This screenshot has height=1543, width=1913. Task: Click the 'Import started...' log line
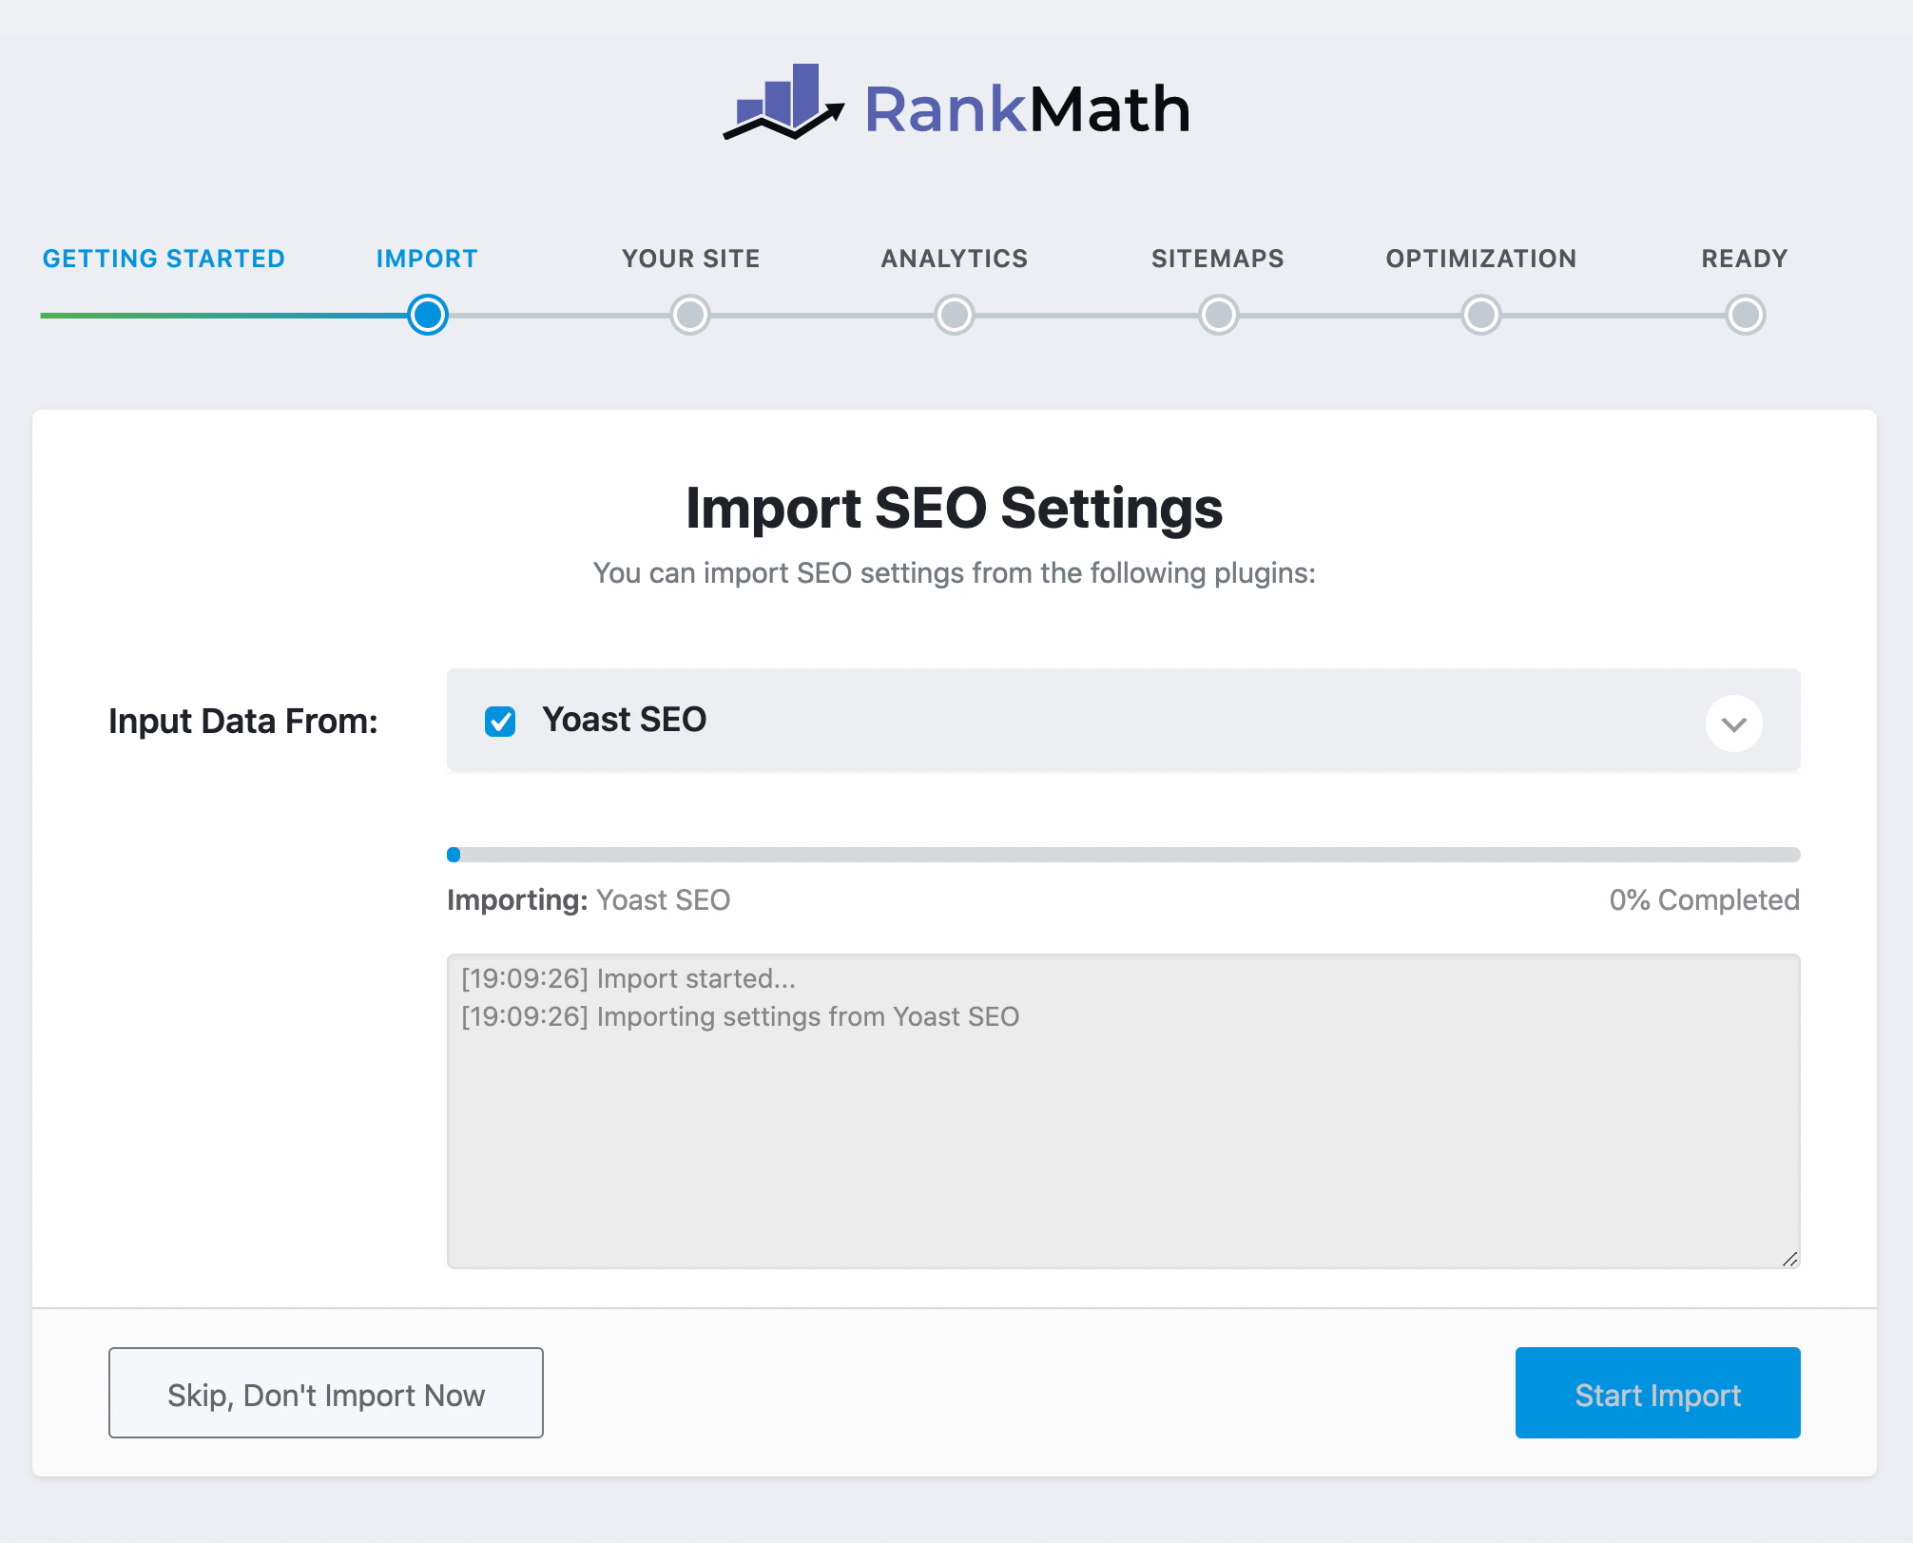click(628, 978)
